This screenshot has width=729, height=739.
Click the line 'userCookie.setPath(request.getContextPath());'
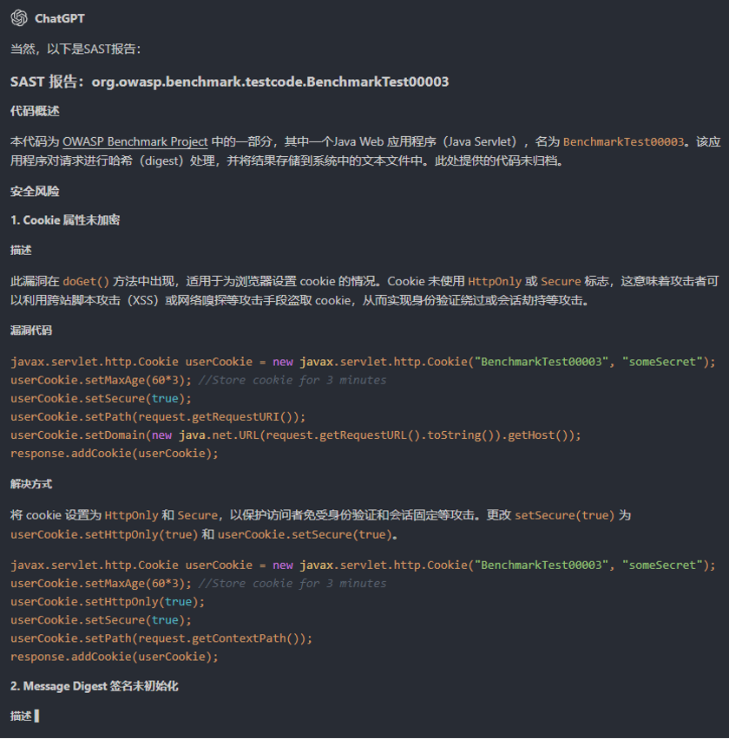[161, 638]
